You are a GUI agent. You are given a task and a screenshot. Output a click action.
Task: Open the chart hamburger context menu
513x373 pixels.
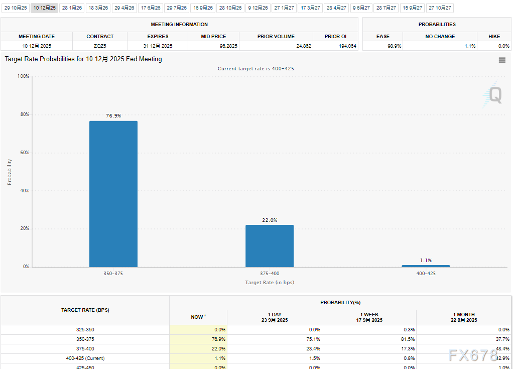[x=501, y=60]
